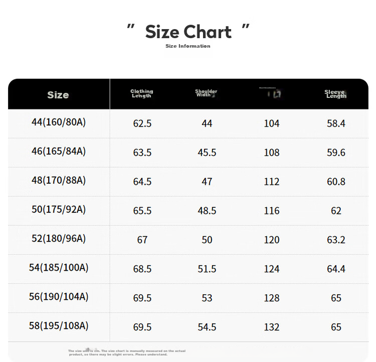Click shoulder width value '53'
Image resolution: width=376 pixels, height=362 pixels.
(x=207, y=298)
